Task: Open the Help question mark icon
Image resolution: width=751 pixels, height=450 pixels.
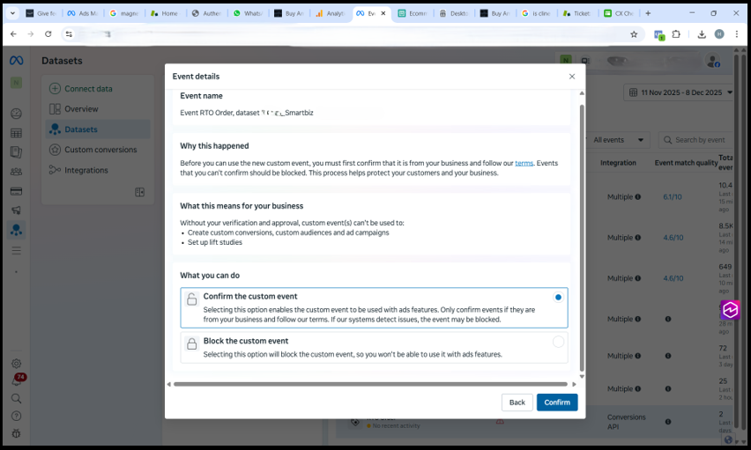Action: pos(16,416)
